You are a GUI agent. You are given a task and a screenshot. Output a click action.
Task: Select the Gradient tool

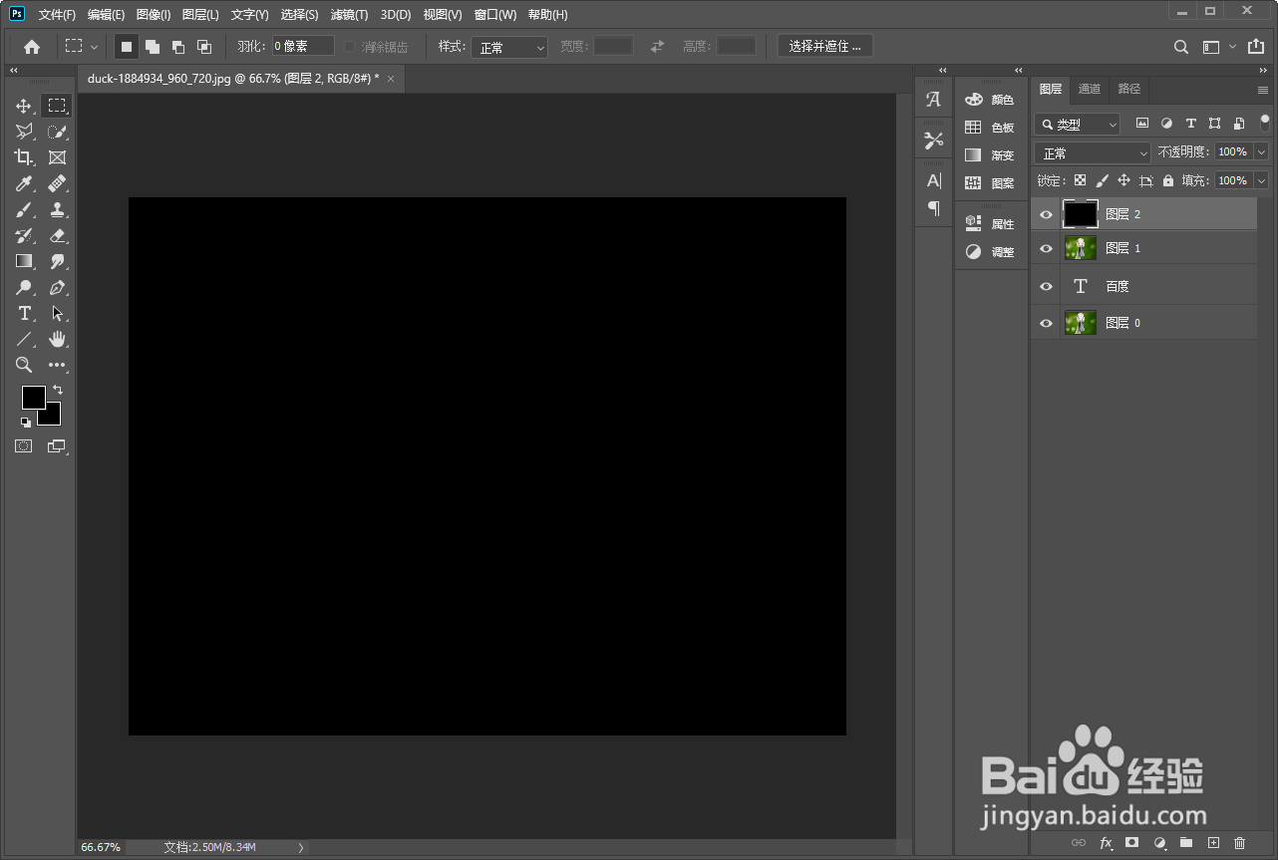pyautogui.click(x=24, y=261)
